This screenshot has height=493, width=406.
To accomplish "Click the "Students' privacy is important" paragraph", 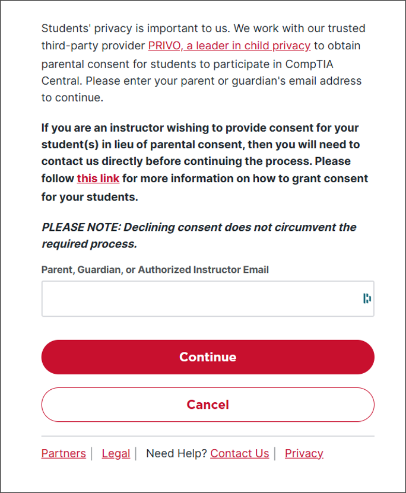I will click(203, 63).
